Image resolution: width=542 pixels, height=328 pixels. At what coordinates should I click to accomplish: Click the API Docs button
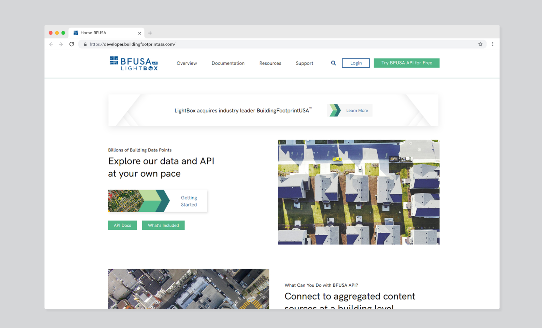[x=122, y=225]
